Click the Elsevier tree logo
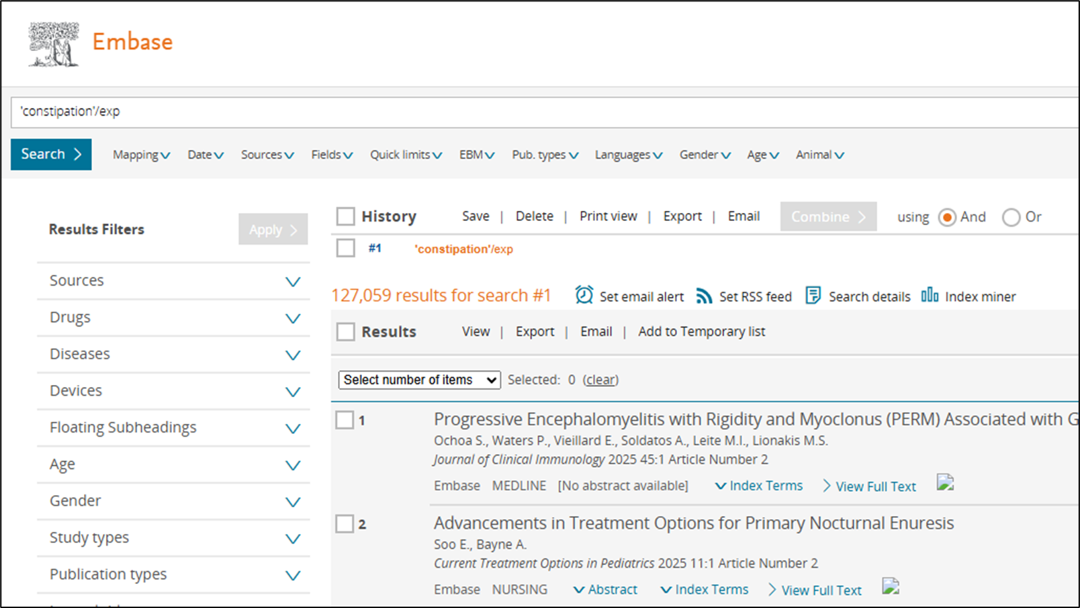The image size is (1080, 608). (x=54, y=44)
